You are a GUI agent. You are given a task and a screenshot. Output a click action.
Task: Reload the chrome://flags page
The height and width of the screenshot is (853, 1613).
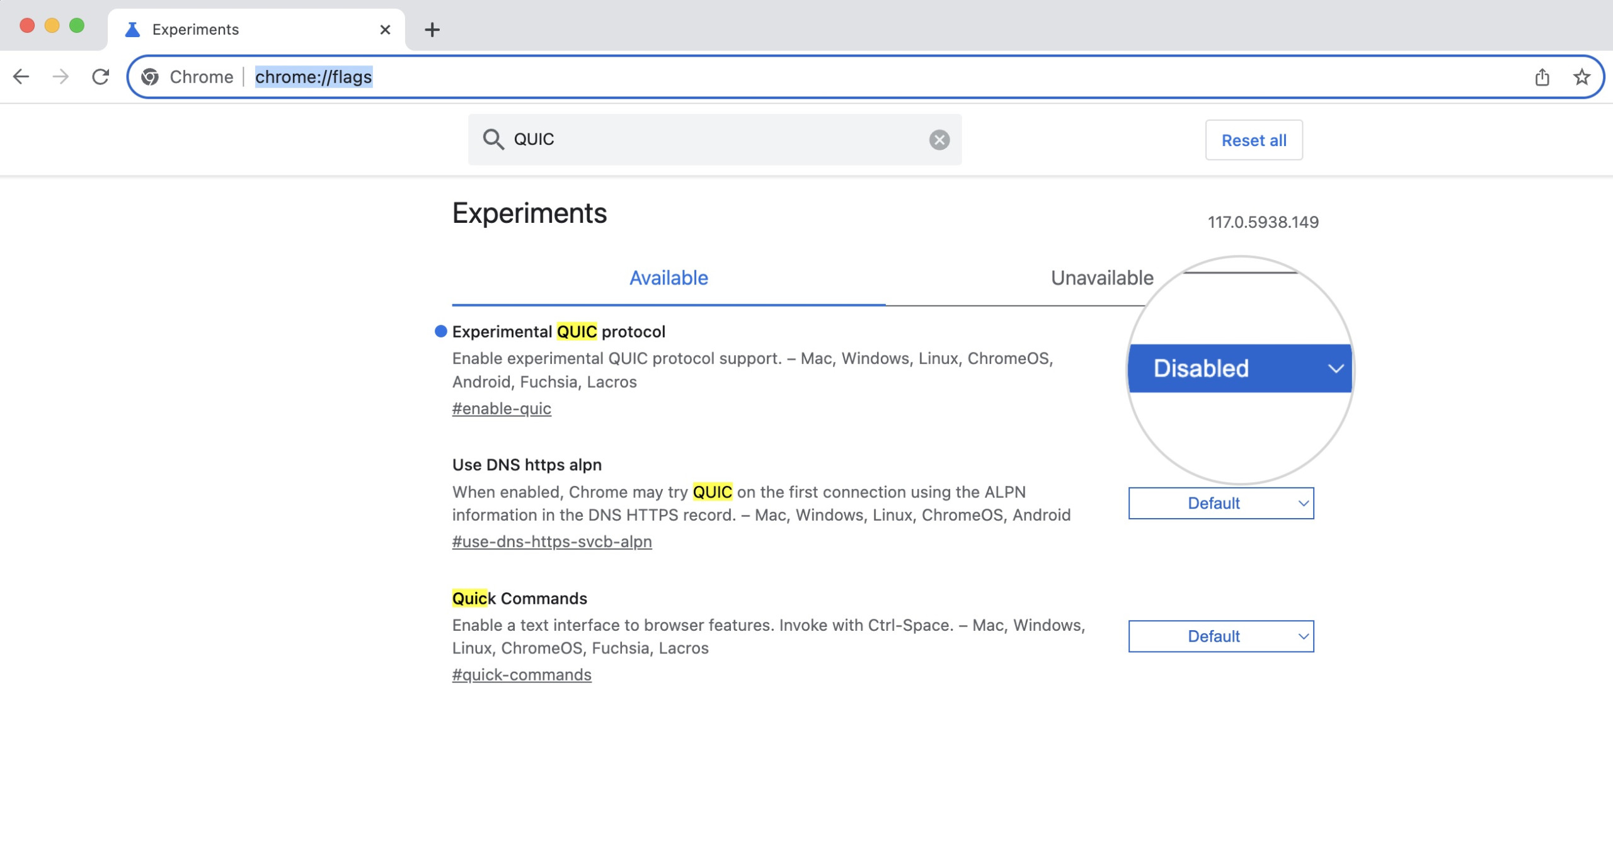[x=101, y=77]
